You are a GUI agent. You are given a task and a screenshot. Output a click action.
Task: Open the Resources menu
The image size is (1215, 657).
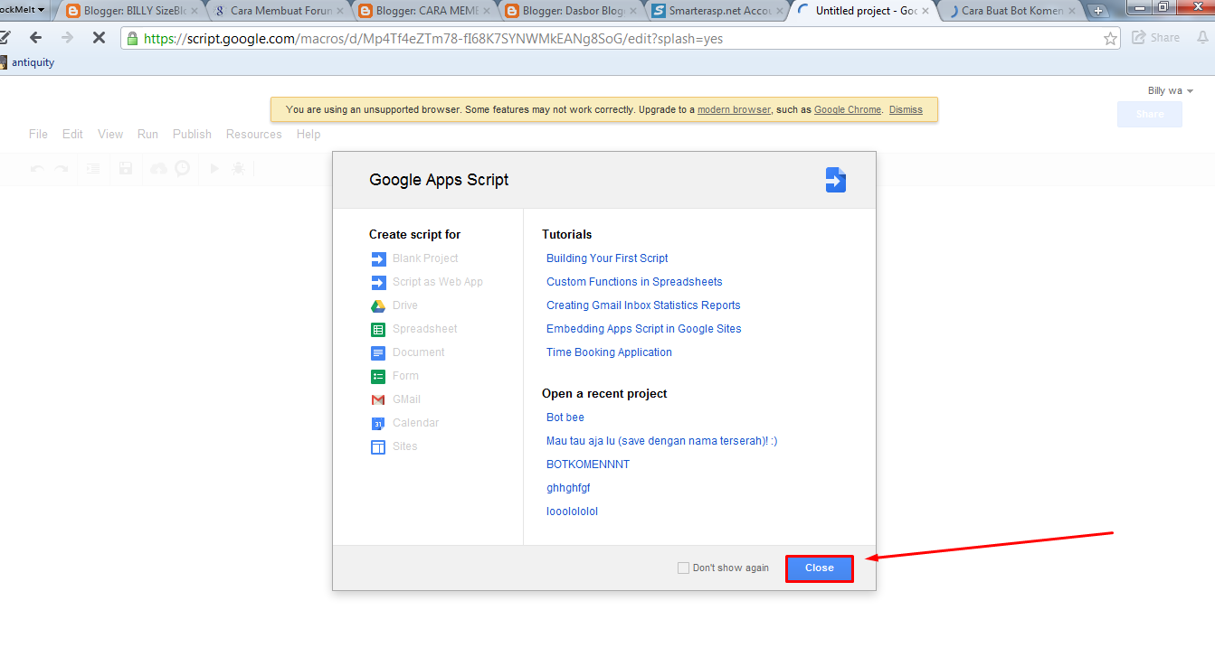[254, 134]
